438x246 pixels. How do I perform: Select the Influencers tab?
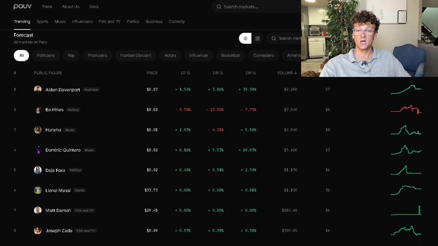[82, 22]
